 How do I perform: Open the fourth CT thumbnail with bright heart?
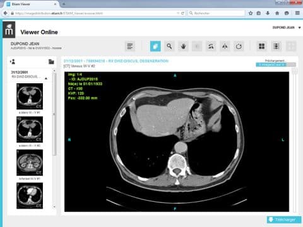[30, 195]
